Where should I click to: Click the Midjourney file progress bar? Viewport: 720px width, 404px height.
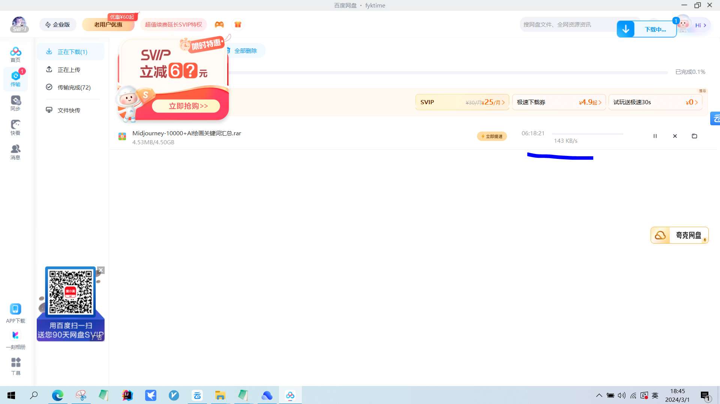[588, 134]
